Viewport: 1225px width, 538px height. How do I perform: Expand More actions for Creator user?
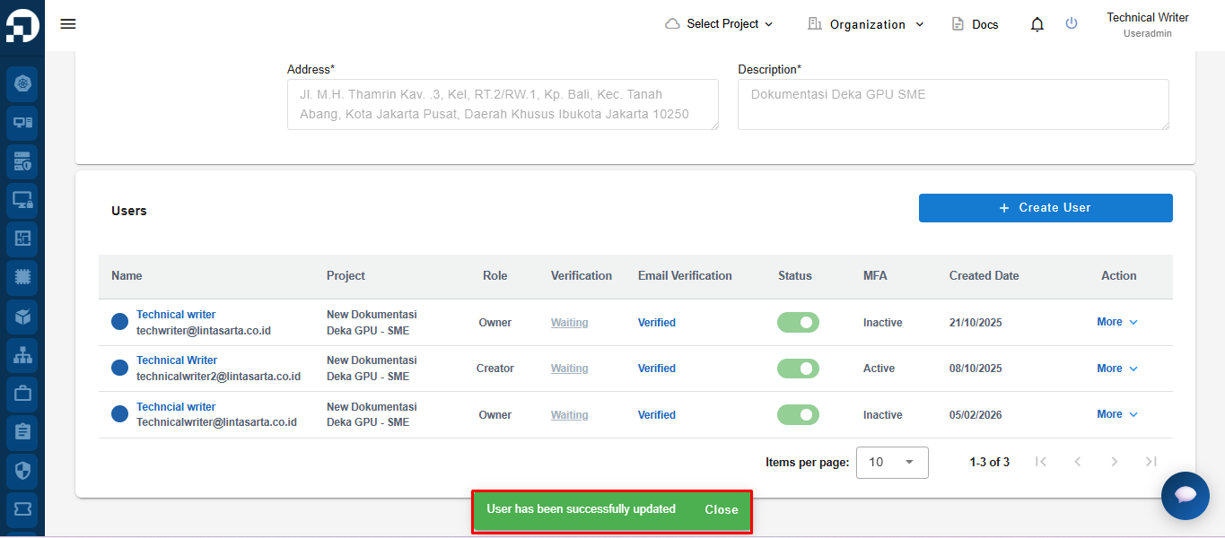click(x=1116, y=369)
